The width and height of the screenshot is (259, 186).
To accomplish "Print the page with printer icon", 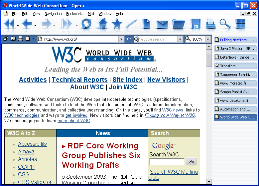I will [210, 24].
